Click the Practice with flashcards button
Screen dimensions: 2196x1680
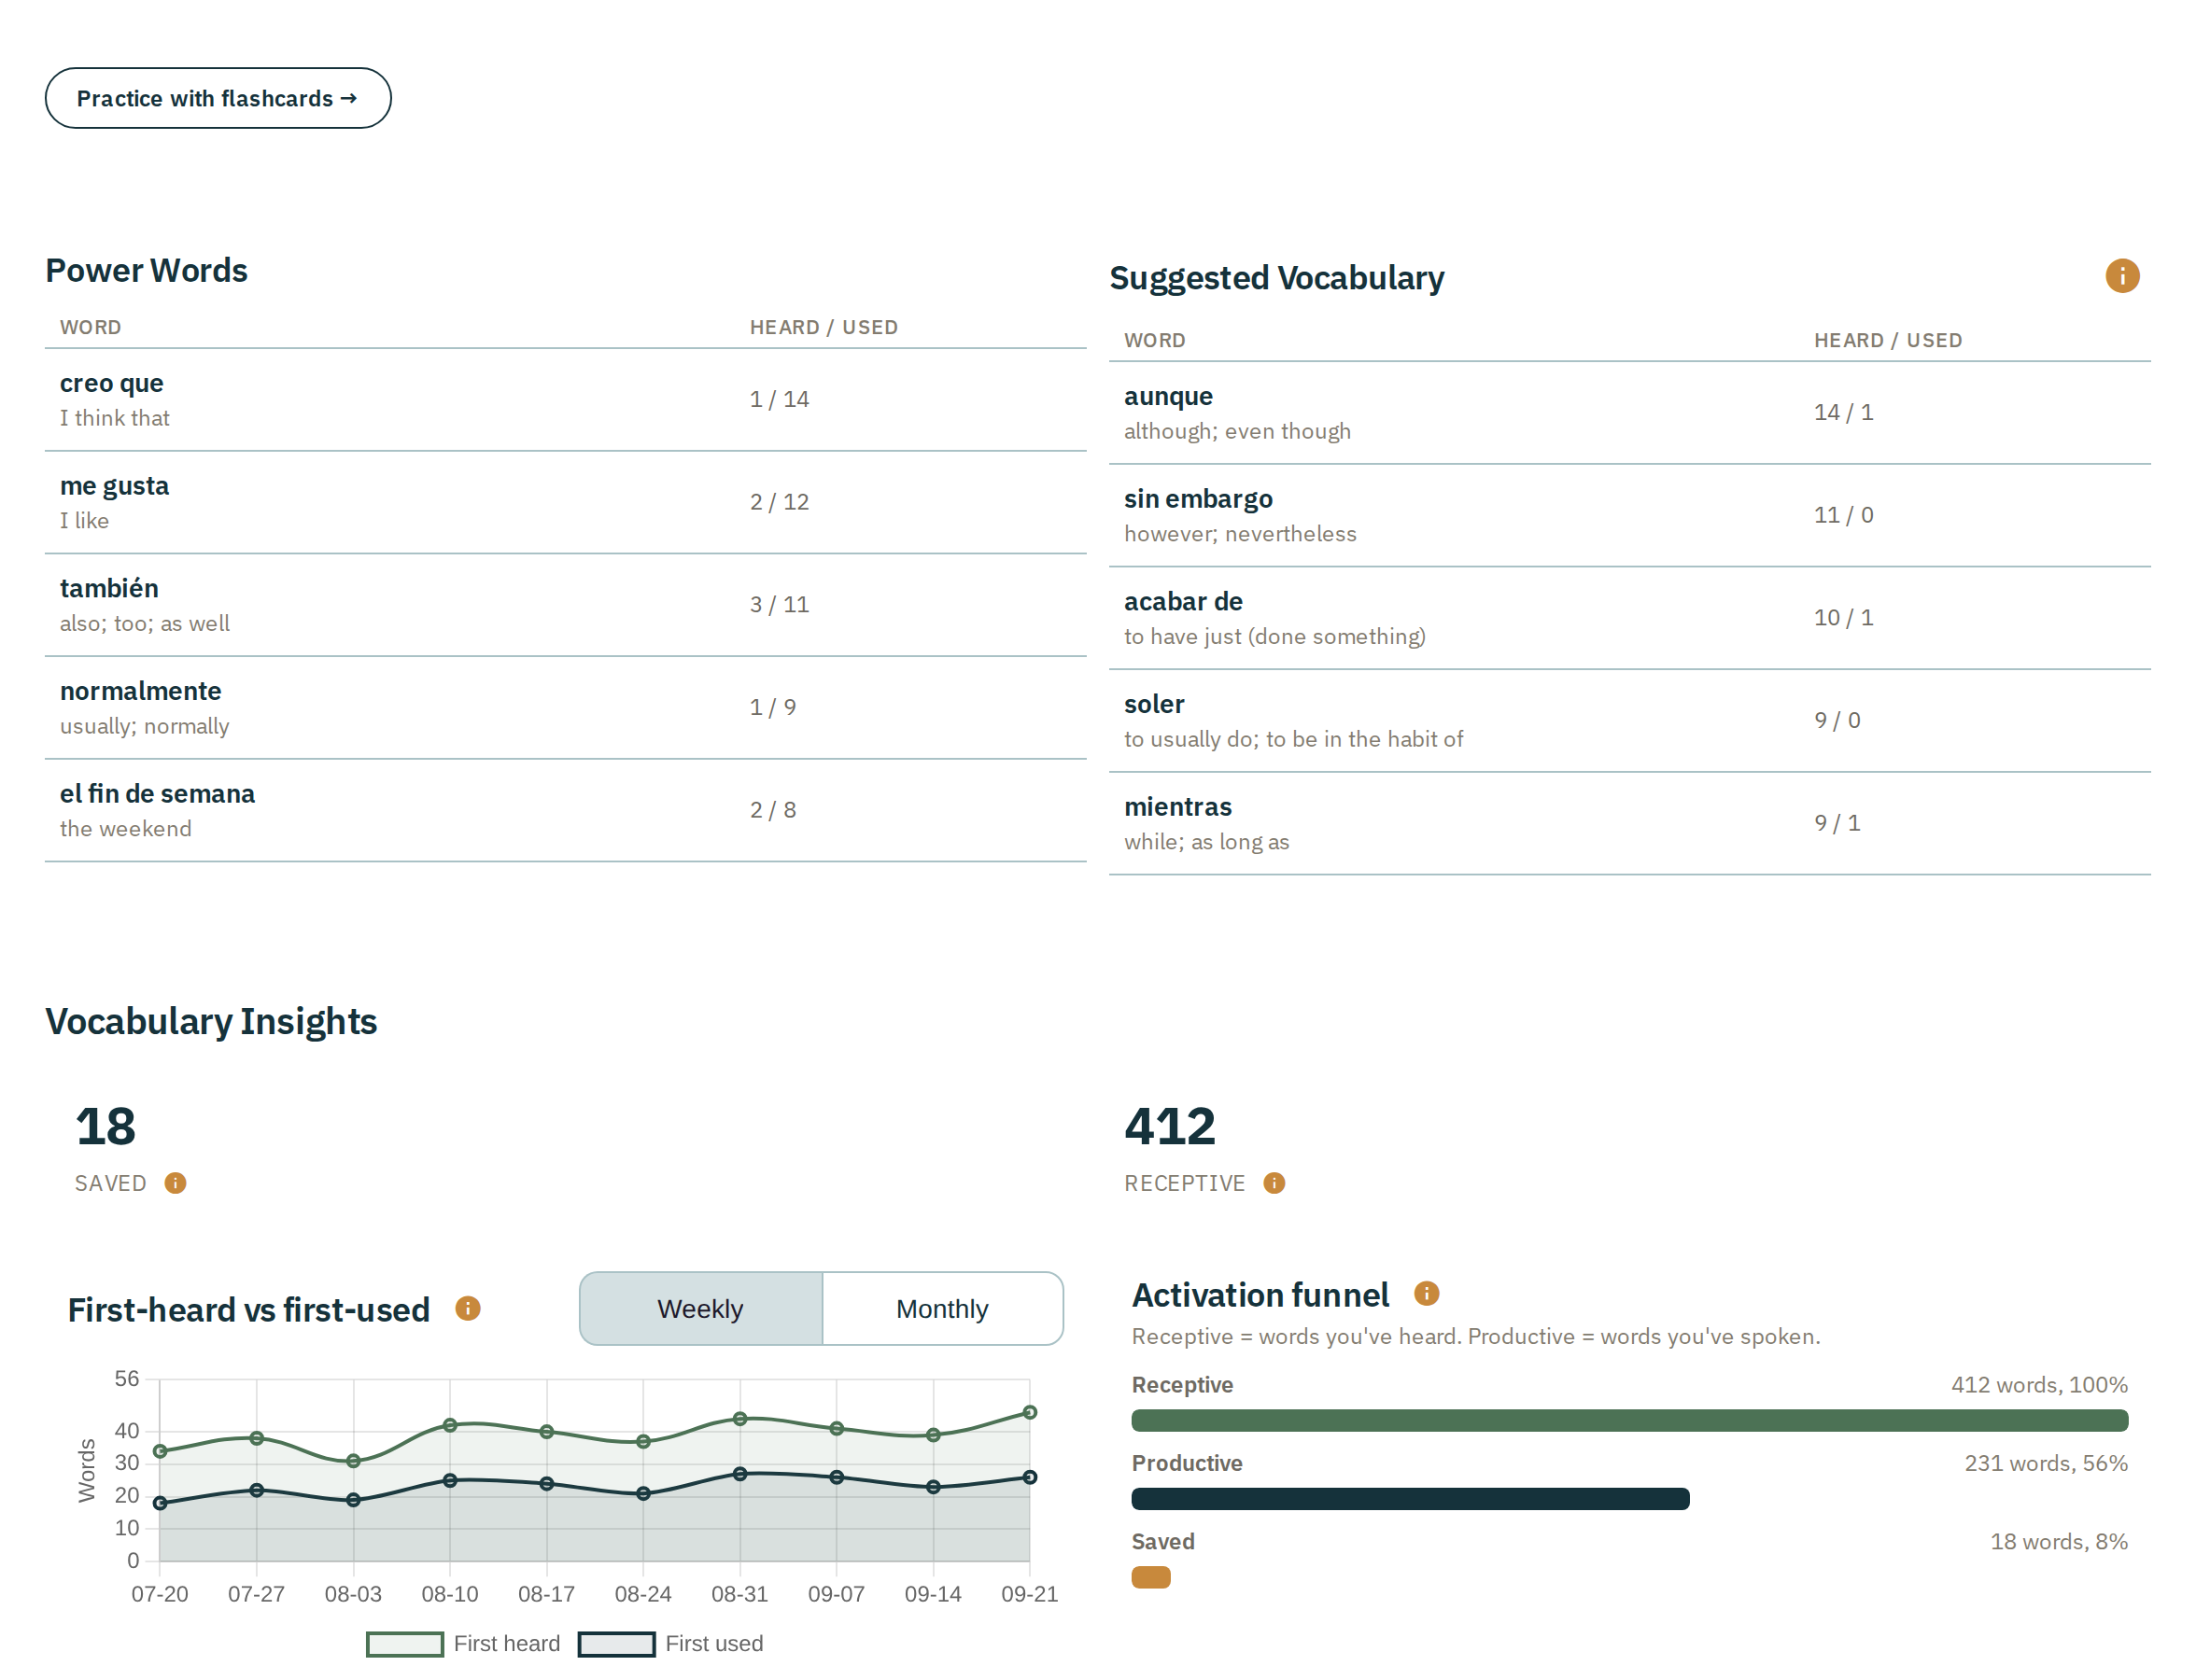(218, 98)
